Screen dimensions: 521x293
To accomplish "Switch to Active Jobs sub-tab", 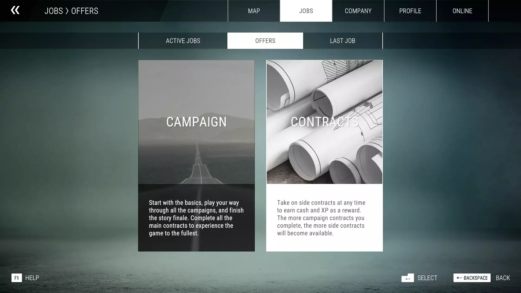I will point(183,41).
